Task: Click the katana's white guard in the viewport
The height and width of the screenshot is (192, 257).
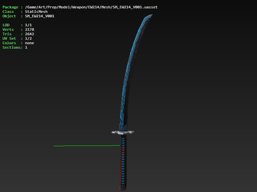Action: (123, 132)
